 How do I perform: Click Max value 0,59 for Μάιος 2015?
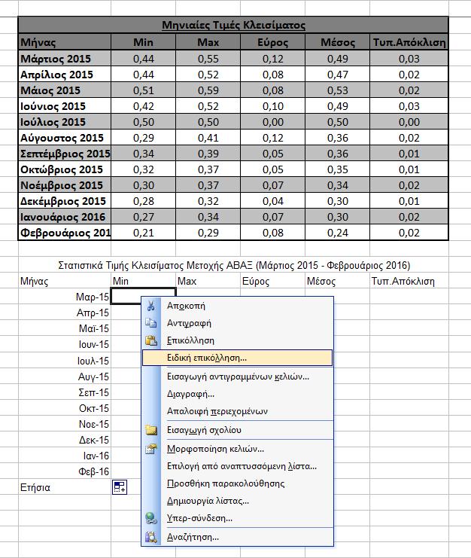pyautogui.click(x=208, y=90)
